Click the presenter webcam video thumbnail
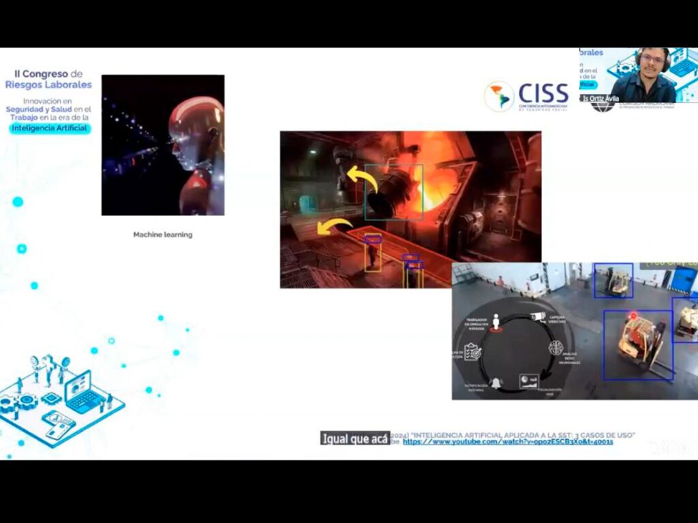 coord(638,75)
